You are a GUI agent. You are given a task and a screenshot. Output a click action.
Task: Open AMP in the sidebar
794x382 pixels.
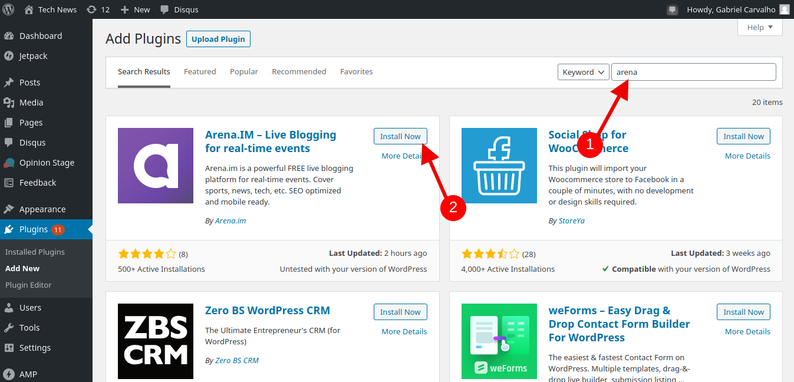46,374
